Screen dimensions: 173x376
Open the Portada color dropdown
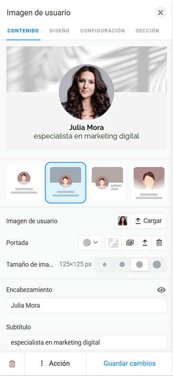(90, 243)
